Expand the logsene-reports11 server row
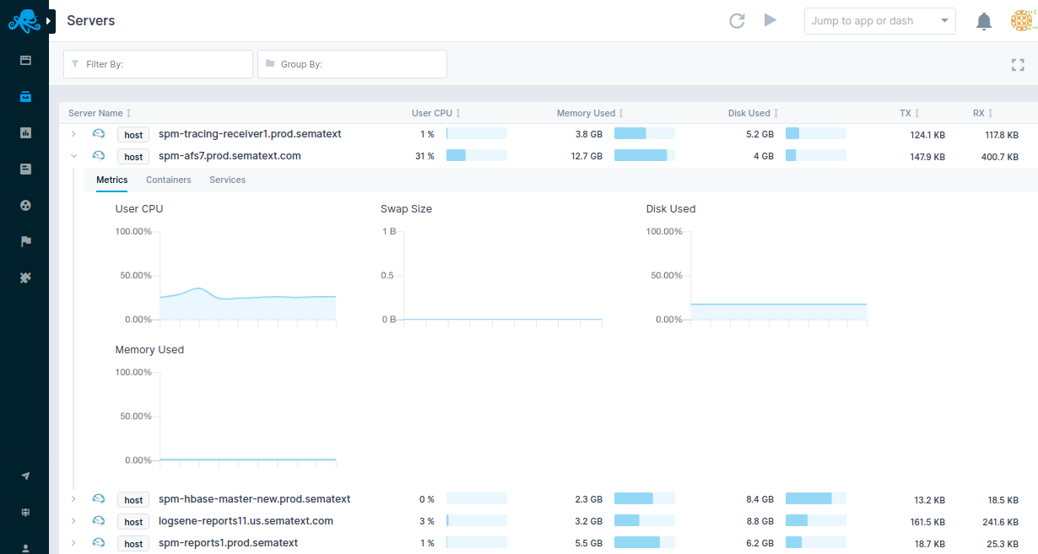 [73, 521]
